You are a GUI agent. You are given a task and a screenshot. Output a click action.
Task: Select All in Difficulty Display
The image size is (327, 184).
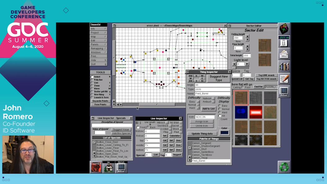(220, 116)
